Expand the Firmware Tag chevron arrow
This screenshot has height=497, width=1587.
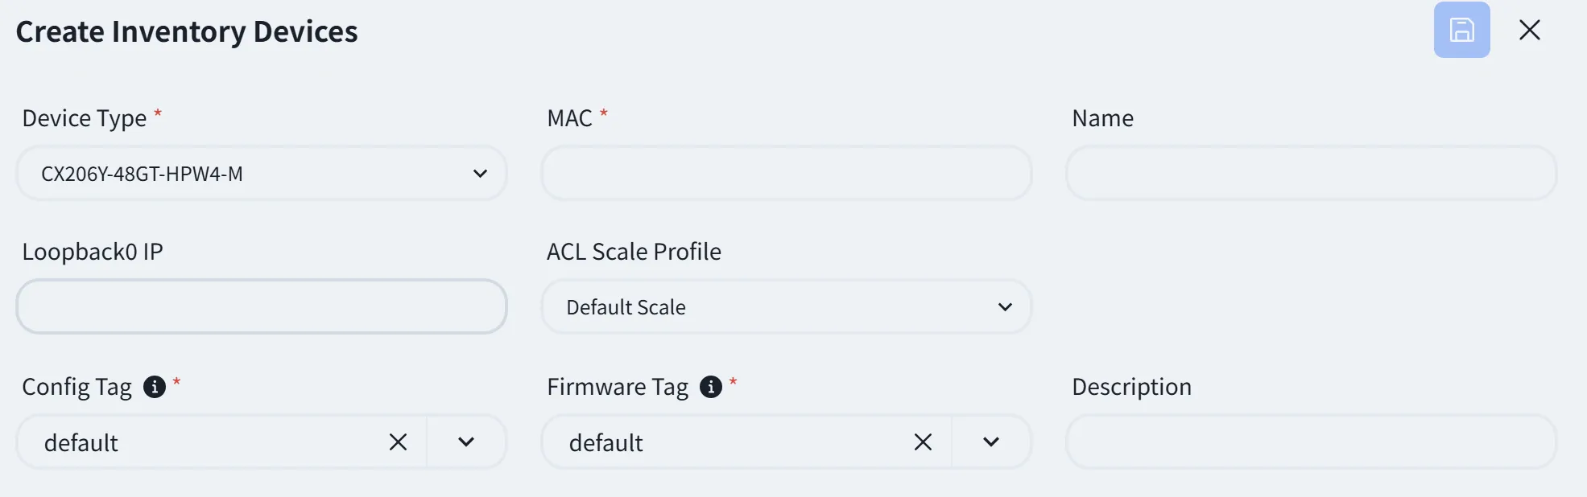991,442
